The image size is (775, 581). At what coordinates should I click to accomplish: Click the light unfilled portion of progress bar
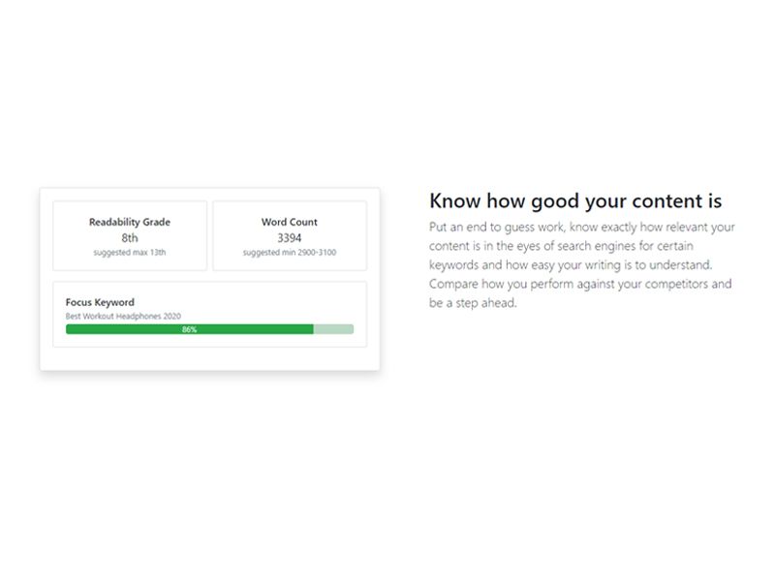click(x=333, y=329)
